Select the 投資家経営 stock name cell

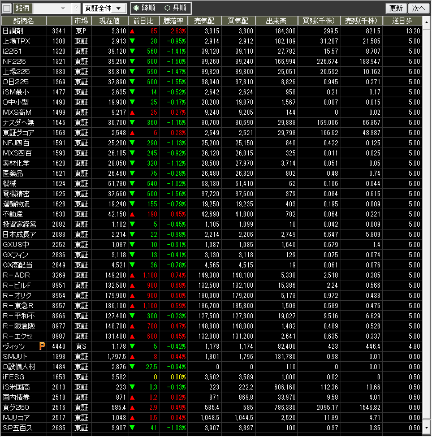pos(24,224)
